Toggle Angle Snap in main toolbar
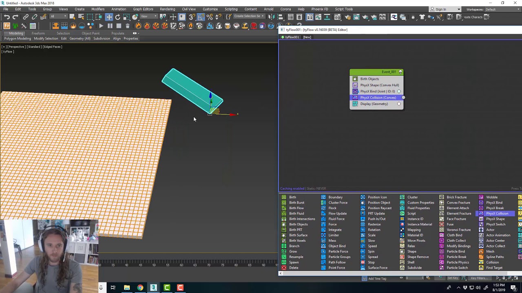This screenshot has height=293, width=522. point(201,17)
